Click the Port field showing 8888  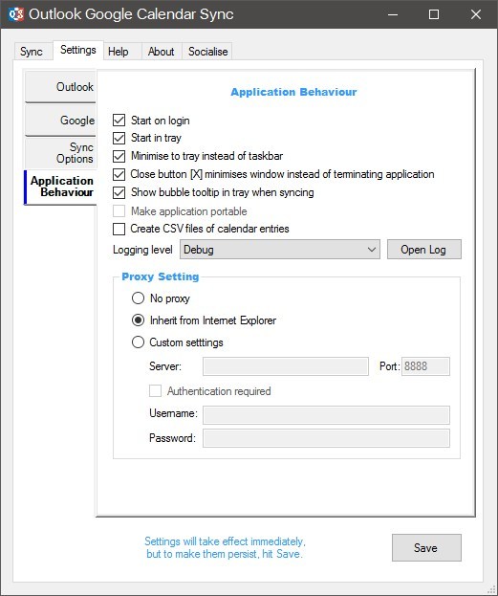425,366
